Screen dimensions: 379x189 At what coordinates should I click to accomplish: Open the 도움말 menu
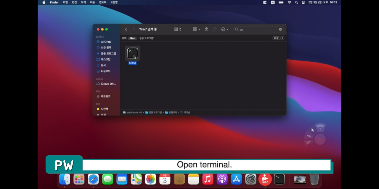point(114,2)
